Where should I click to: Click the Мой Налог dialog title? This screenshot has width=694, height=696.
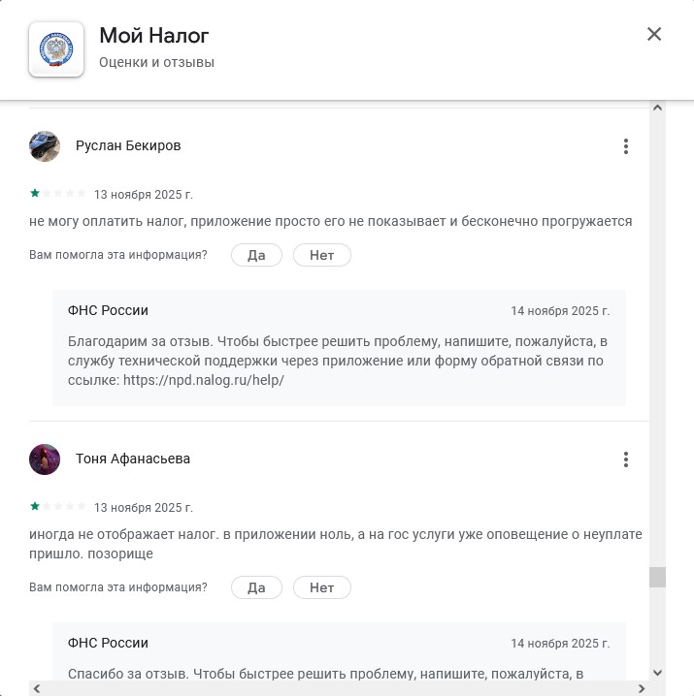[x=154, y=36]
